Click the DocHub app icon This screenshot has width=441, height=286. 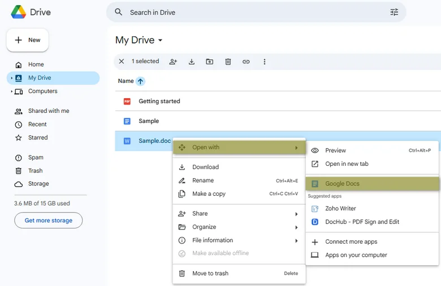315,222
